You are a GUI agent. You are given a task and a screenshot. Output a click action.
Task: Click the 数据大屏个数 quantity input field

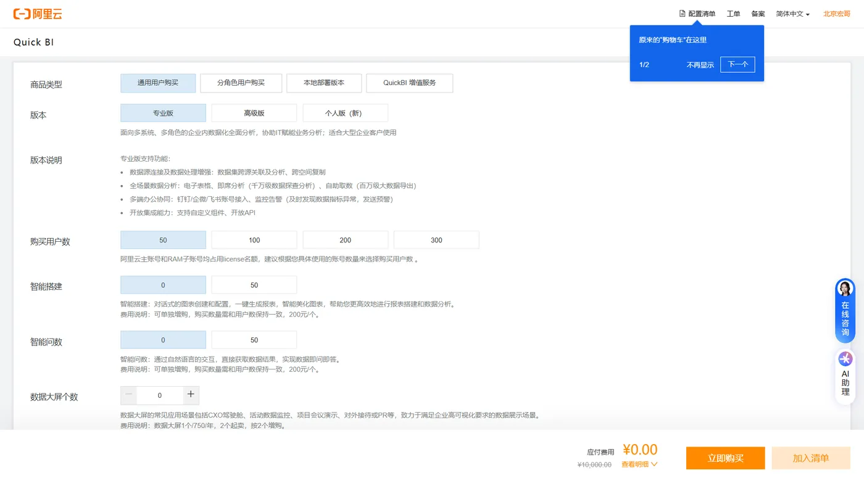(x=160, y=395)
